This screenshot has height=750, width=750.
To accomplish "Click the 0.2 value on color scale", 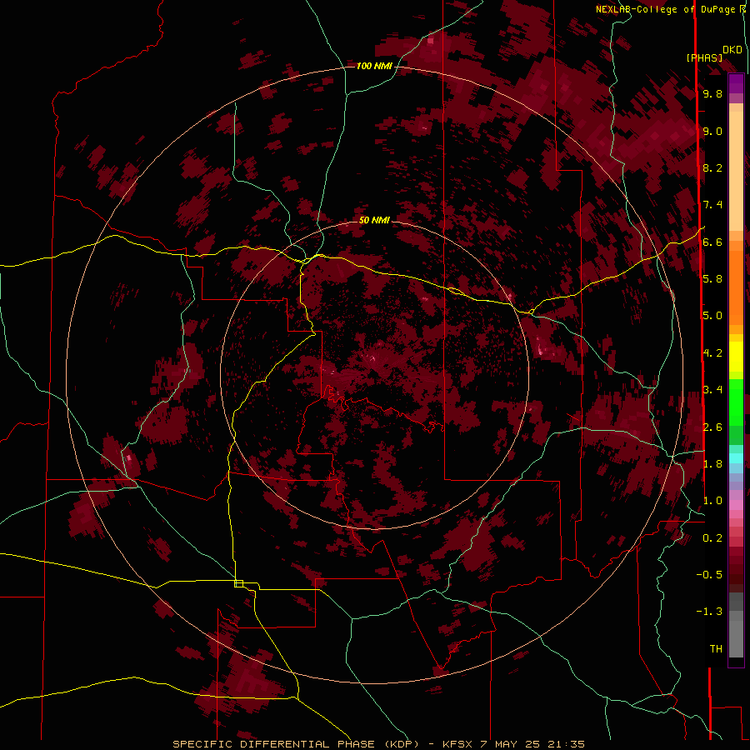I will 712,538.
